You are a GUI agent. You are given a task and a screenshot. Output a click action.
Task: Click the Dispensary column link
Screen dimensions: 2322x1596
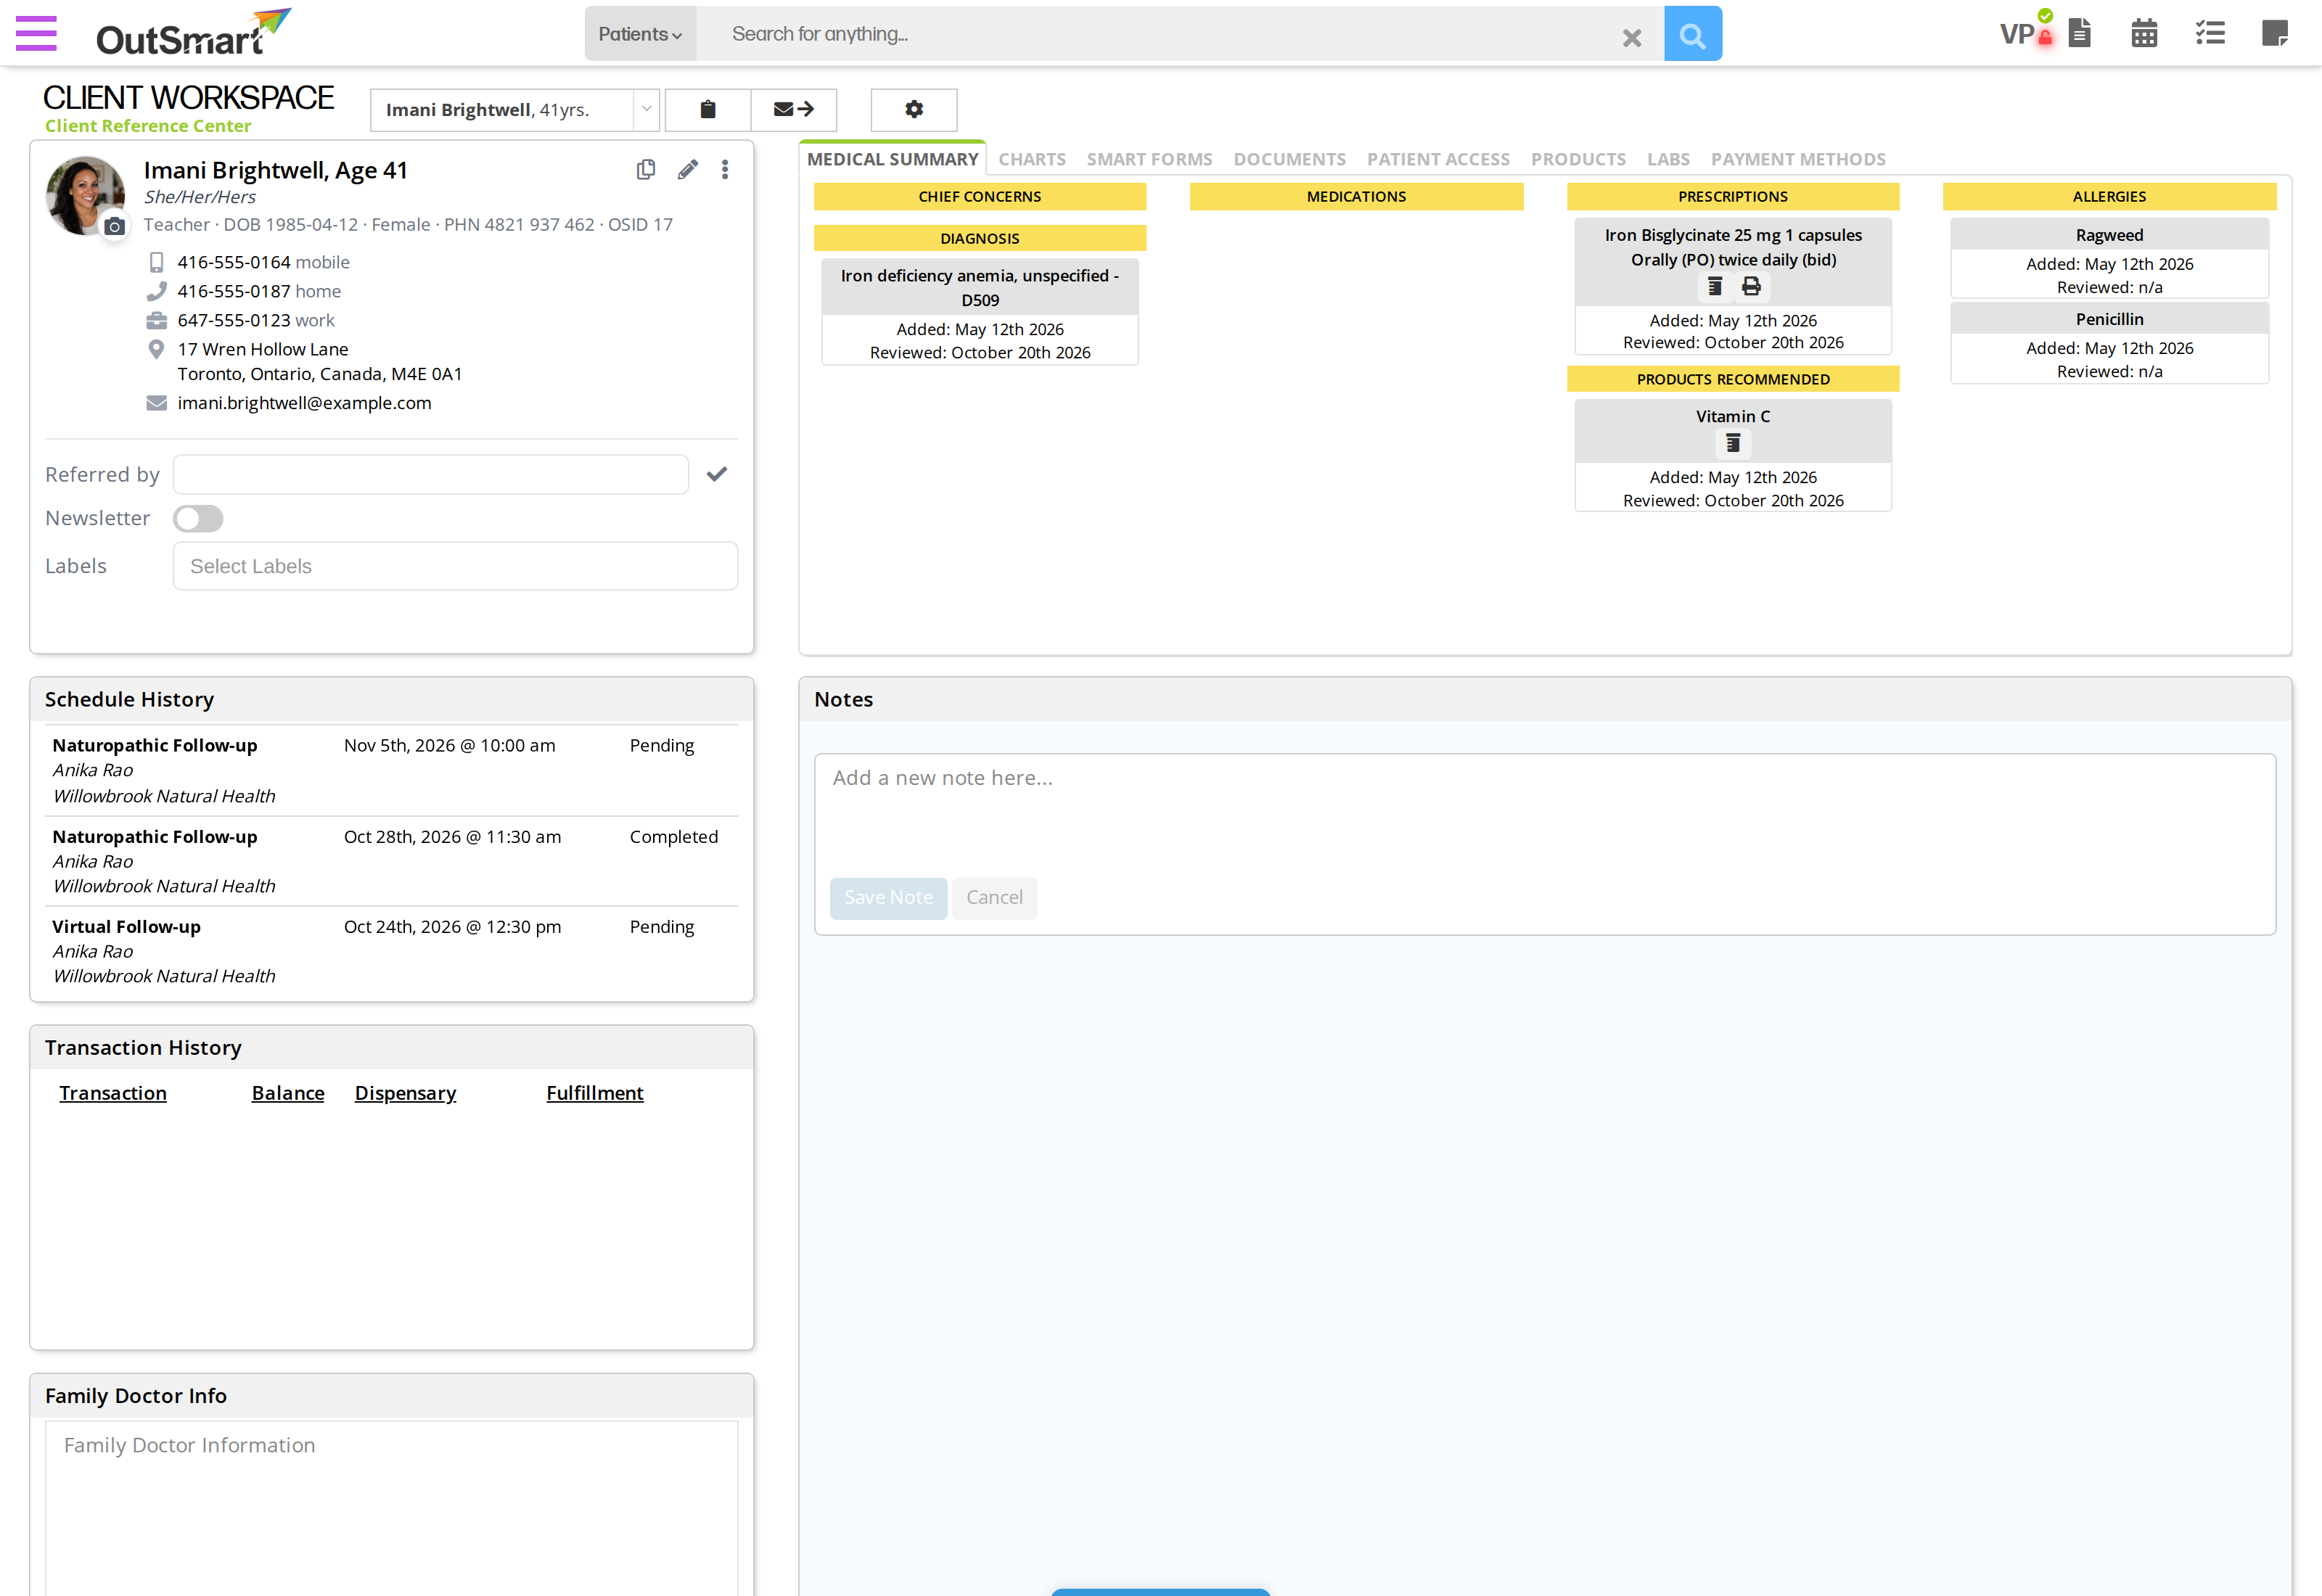tap(405, 1094)
